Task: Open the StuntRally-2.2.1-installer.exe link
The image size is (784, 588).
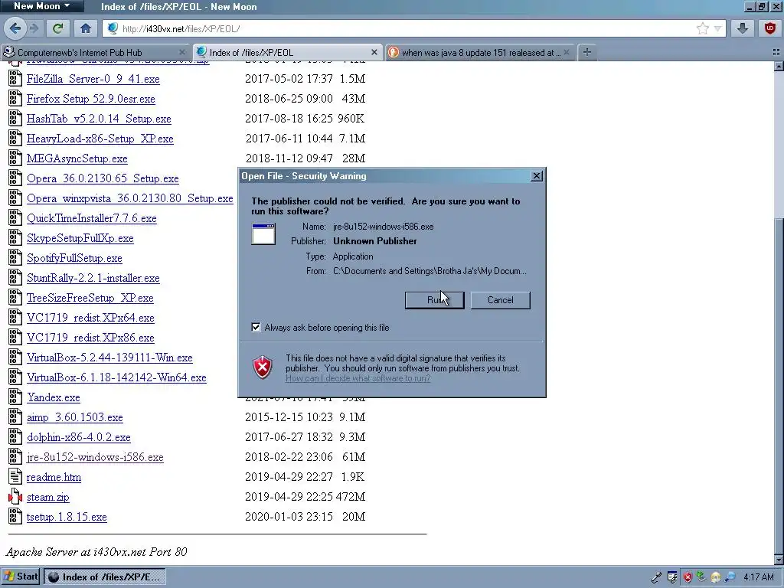Action: pos(93,278)
